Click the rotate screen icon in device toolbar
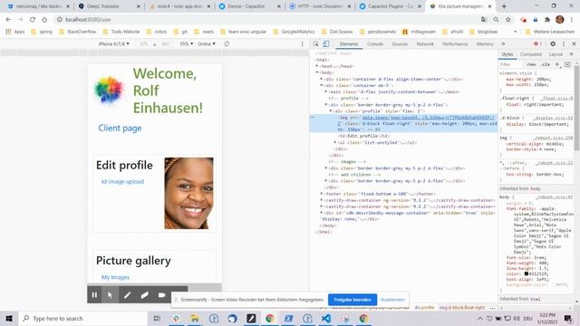 (227, 43)
